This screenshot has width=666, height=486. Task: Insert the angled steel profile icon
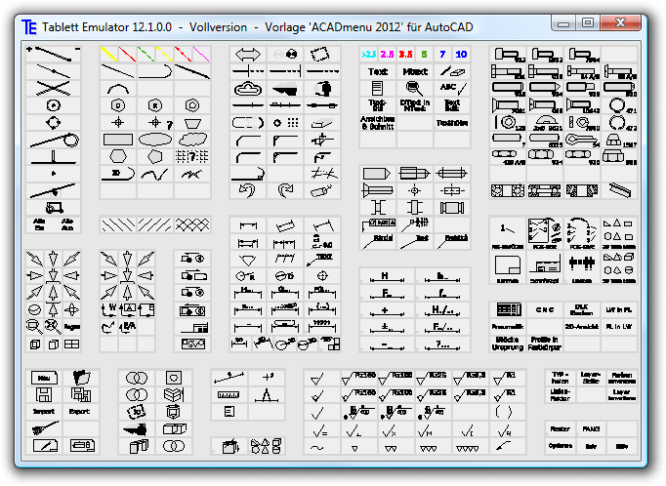click(619, 190)
